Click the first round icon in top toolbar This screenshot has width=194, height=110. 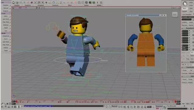point(13,2)
